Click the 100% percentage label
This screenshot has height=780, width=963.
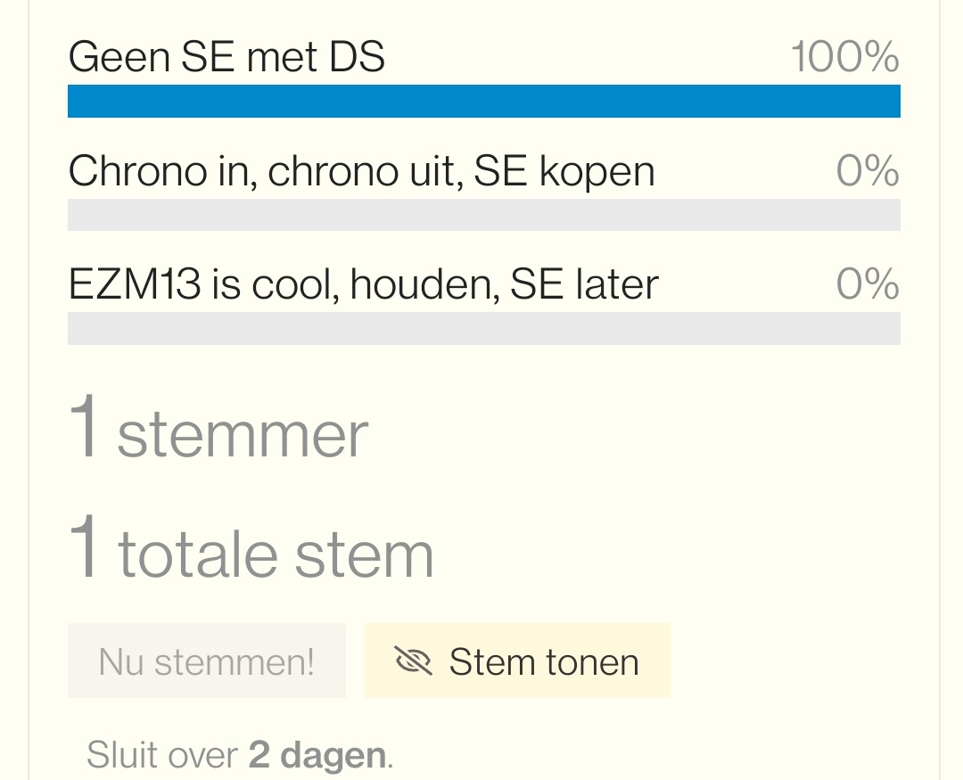(845, 56)
